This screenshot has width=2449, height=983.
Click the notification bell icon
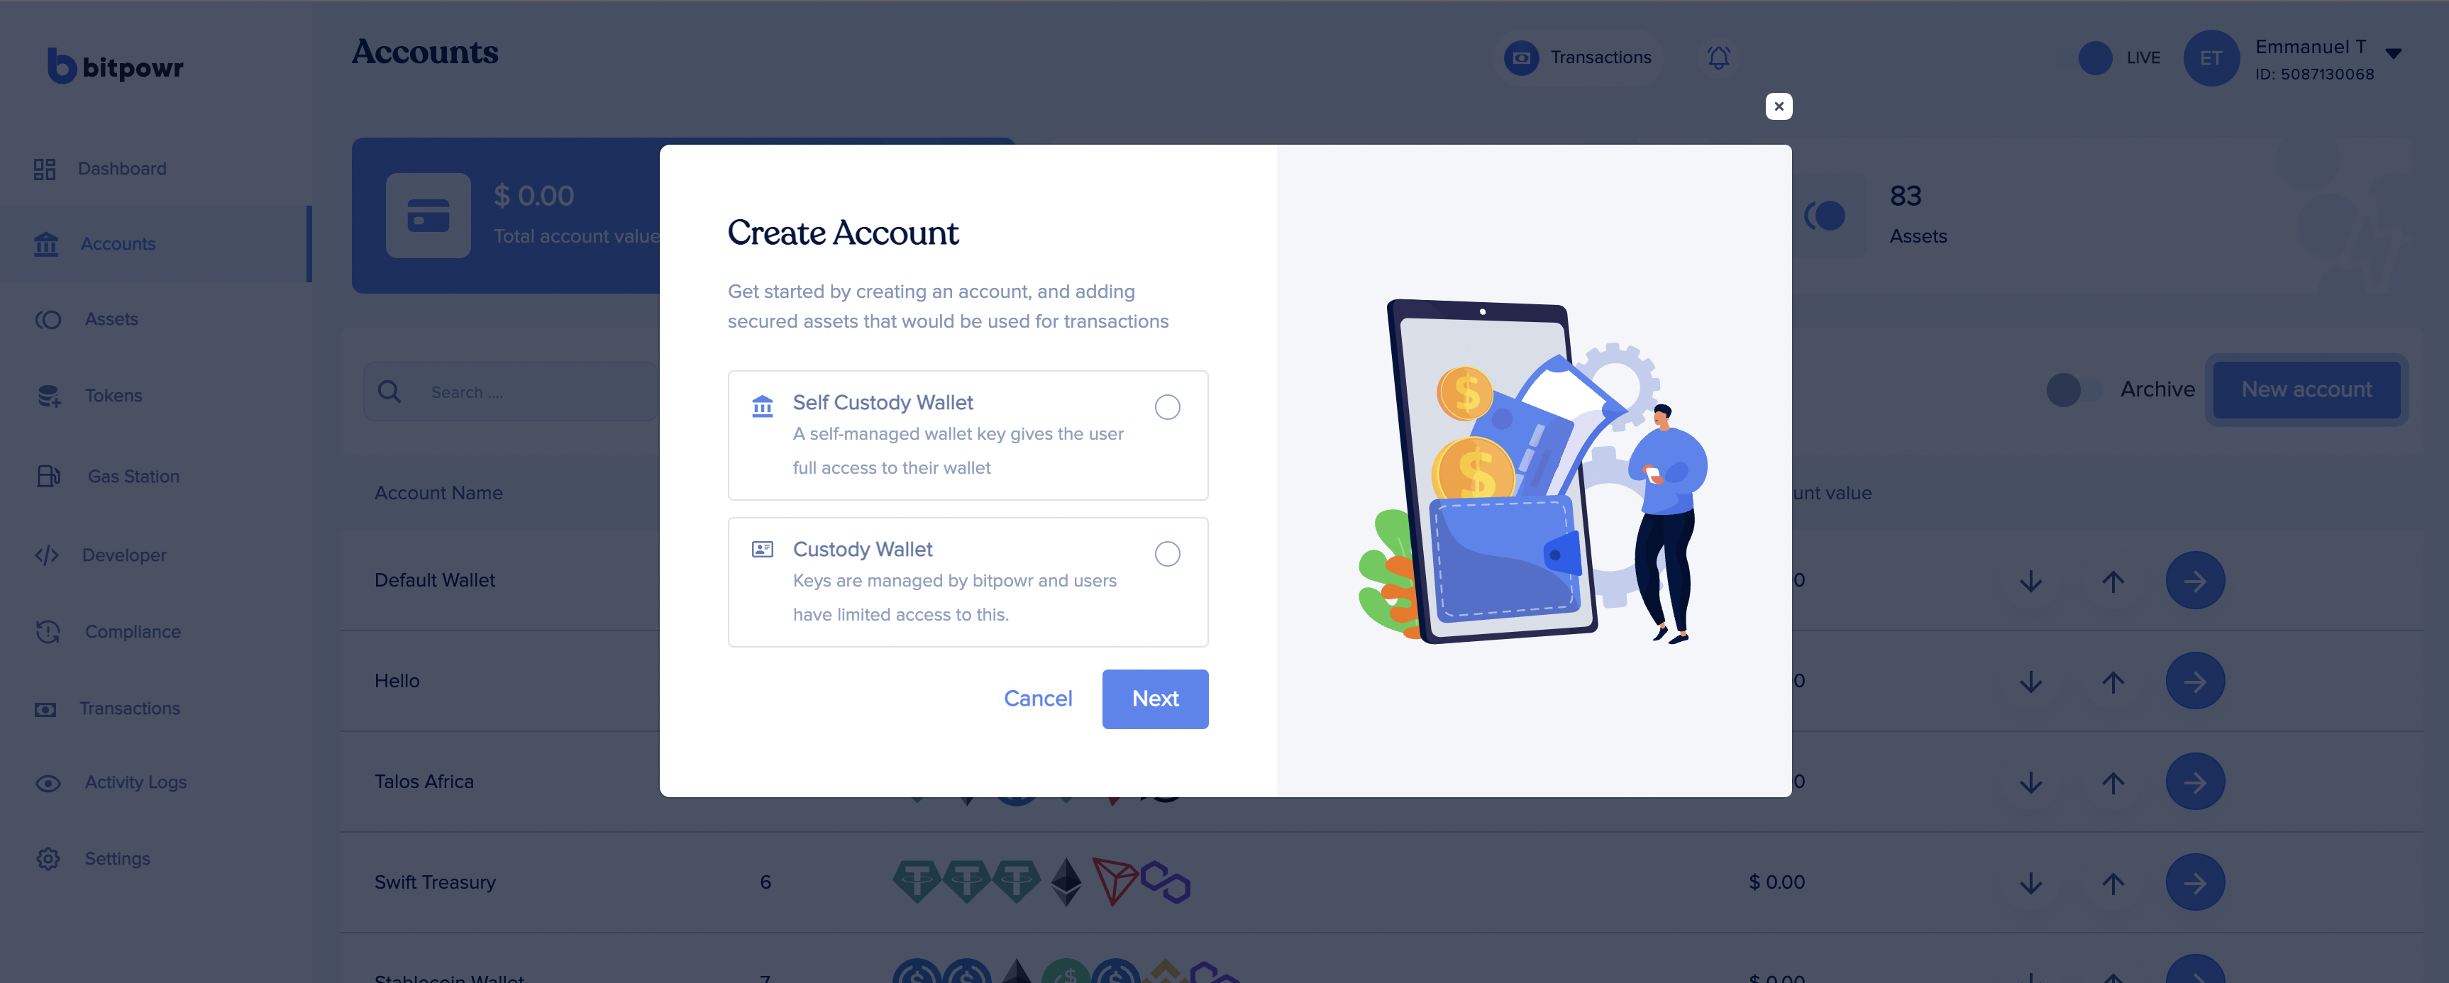(1718, 58)
